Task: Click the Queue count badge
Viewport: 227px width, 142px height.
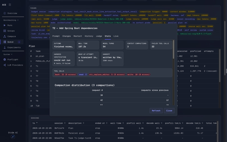Action: click(19, 42)
